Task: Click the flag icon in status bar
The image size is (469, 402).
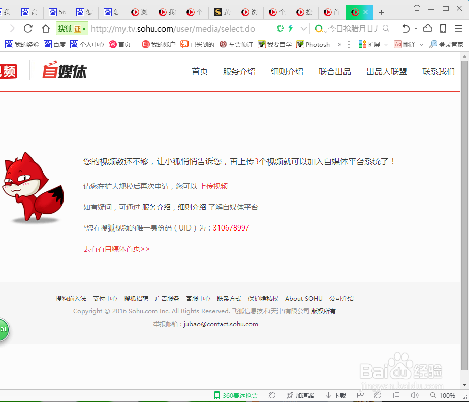Action: tap(360, 395)
